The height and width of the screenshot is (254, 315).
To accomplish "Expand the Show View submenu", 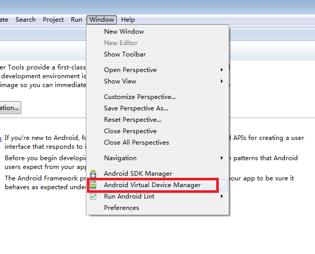I will pyautogui.click(x=157, y=81).
